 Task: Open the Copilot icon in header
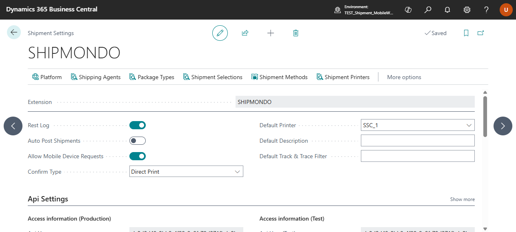pyautogui.click(x=408, y=10)
